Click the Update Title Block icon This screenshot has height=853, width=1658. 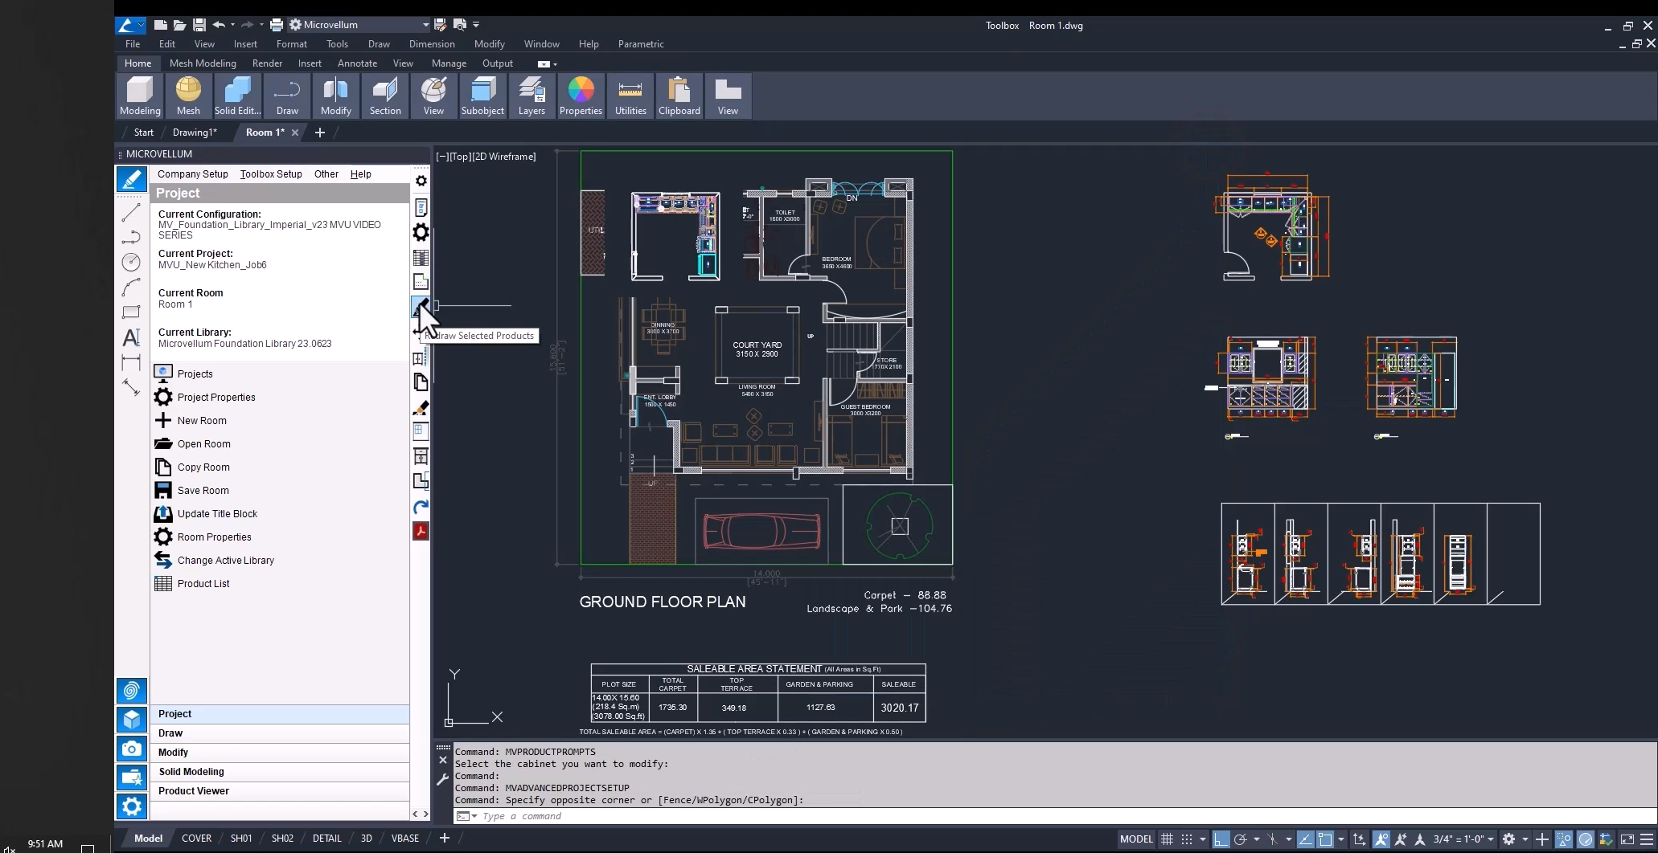tap(163, 513)
